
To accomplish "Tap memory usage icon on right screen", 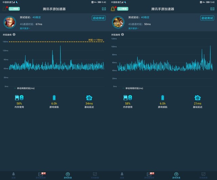I will coord(127,98).
